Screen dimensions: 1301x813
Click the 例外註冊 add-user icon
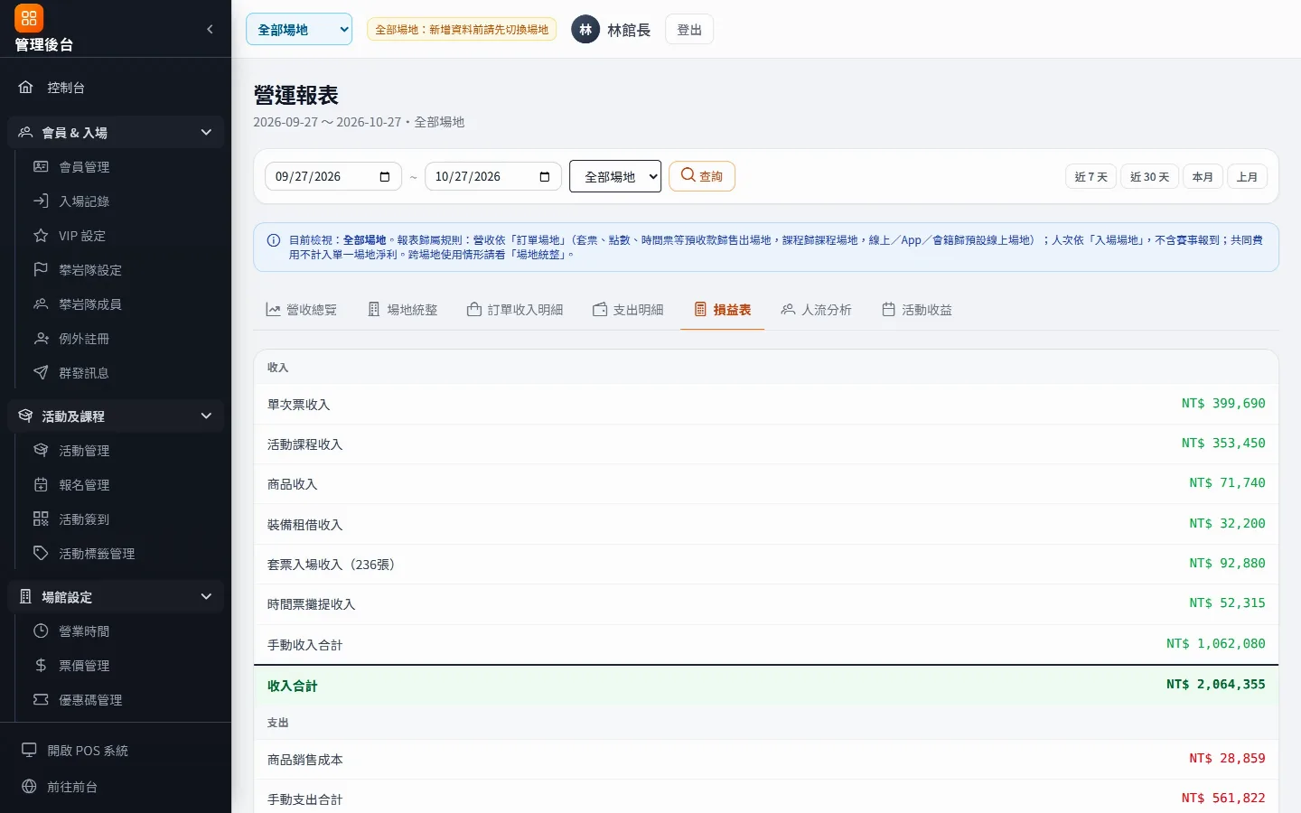tap(41, 339)
